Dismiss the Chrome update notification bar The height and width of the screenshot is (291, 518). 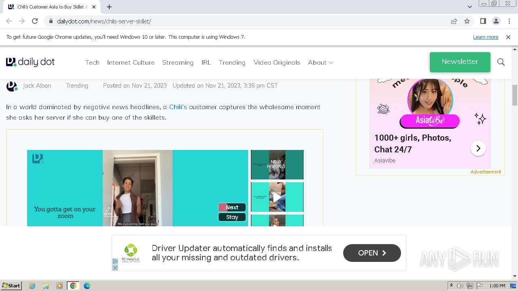coord(508,37)
